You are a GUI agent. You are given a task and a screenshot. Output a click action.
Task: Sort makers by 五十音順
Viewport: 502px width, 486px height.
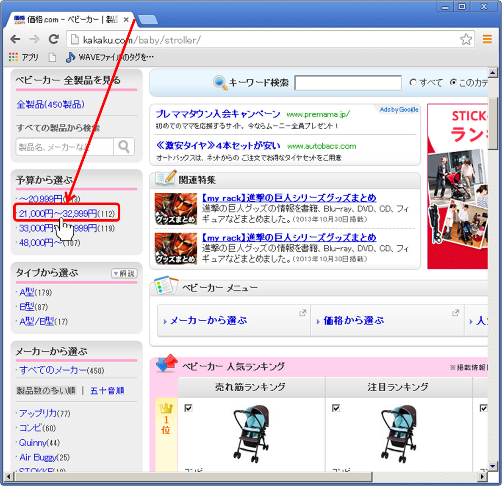pyautogui.click(x=107, y=391)
